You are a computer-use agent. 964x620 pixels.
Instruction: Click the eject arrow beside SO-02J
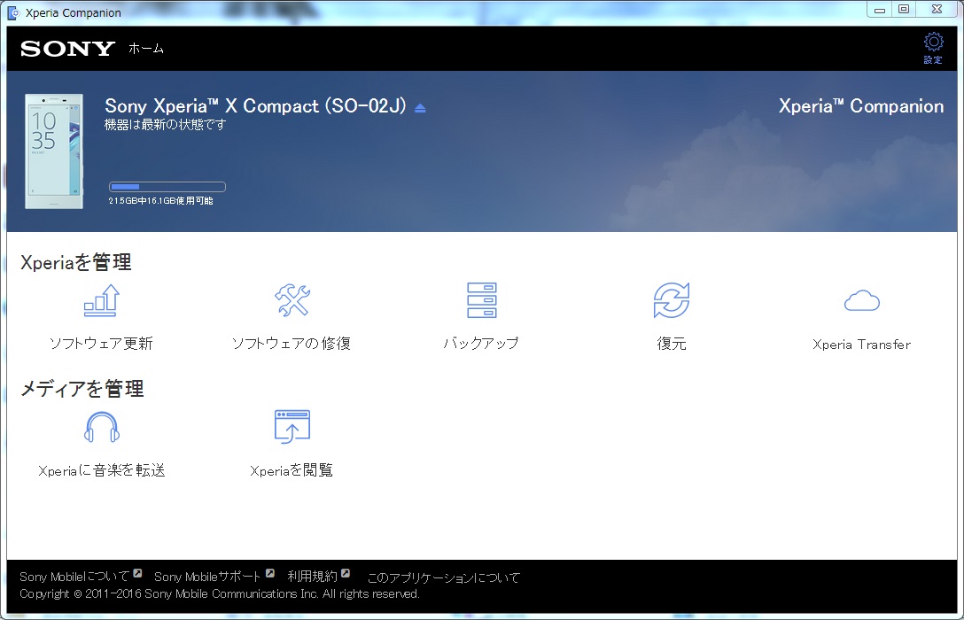420,108
